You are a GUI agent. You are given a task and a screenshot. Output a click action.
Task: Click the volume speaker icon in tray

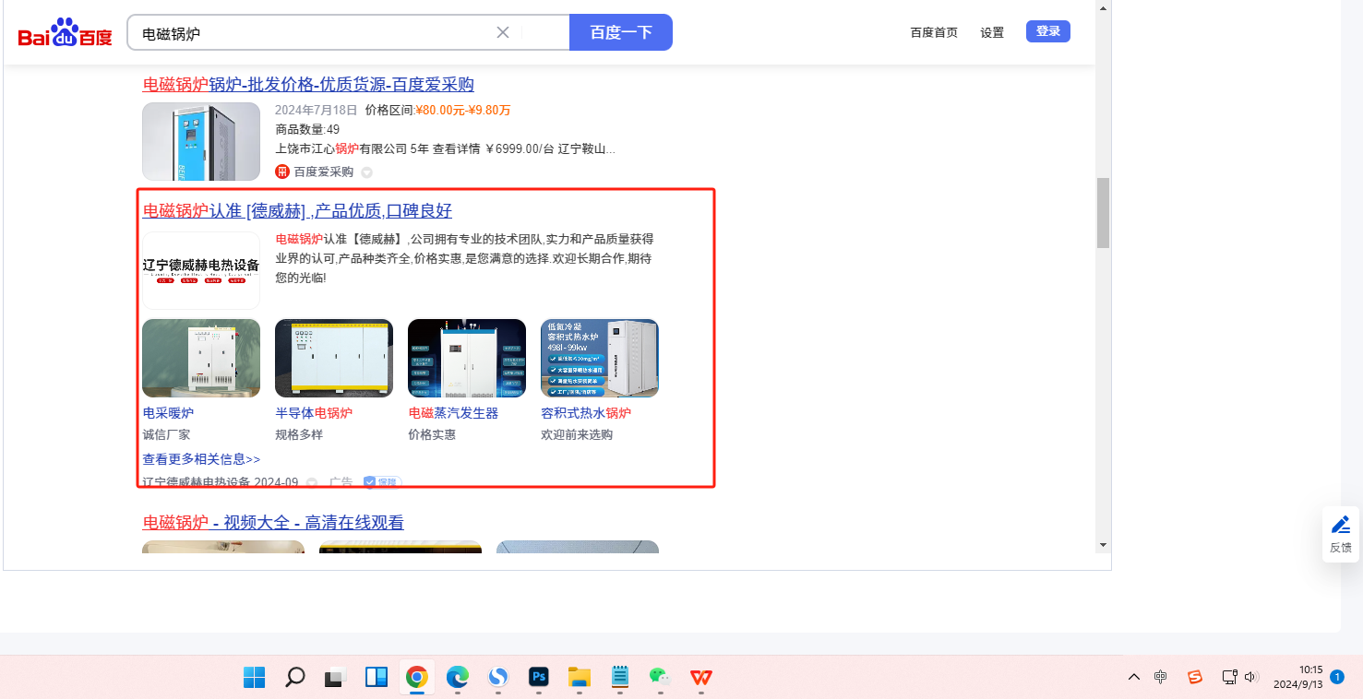click(1251, 677)
